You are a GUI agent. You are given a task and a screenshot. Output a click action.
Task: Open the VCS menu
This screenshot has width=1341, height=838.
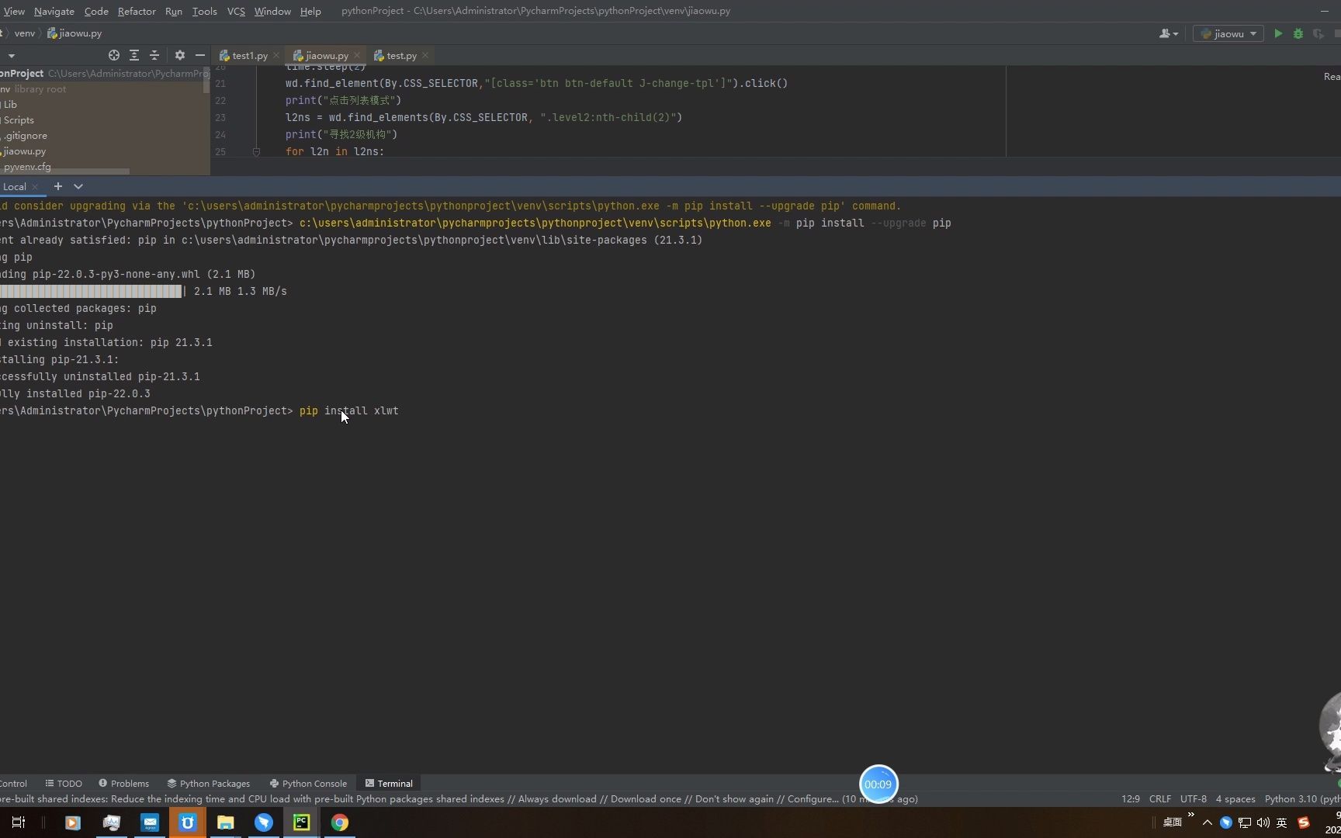coord(236,11)
